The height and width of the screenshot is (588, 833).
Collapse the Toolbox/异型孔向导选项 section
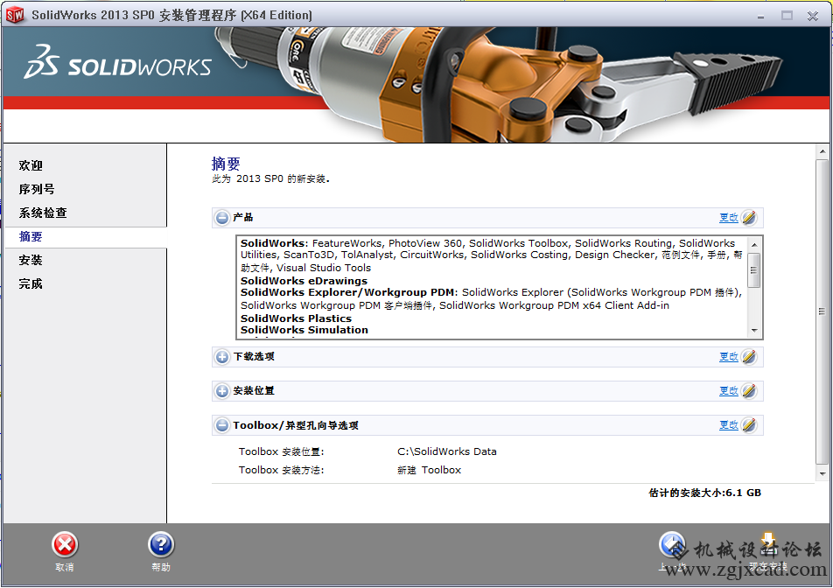(x=222, y=425)
